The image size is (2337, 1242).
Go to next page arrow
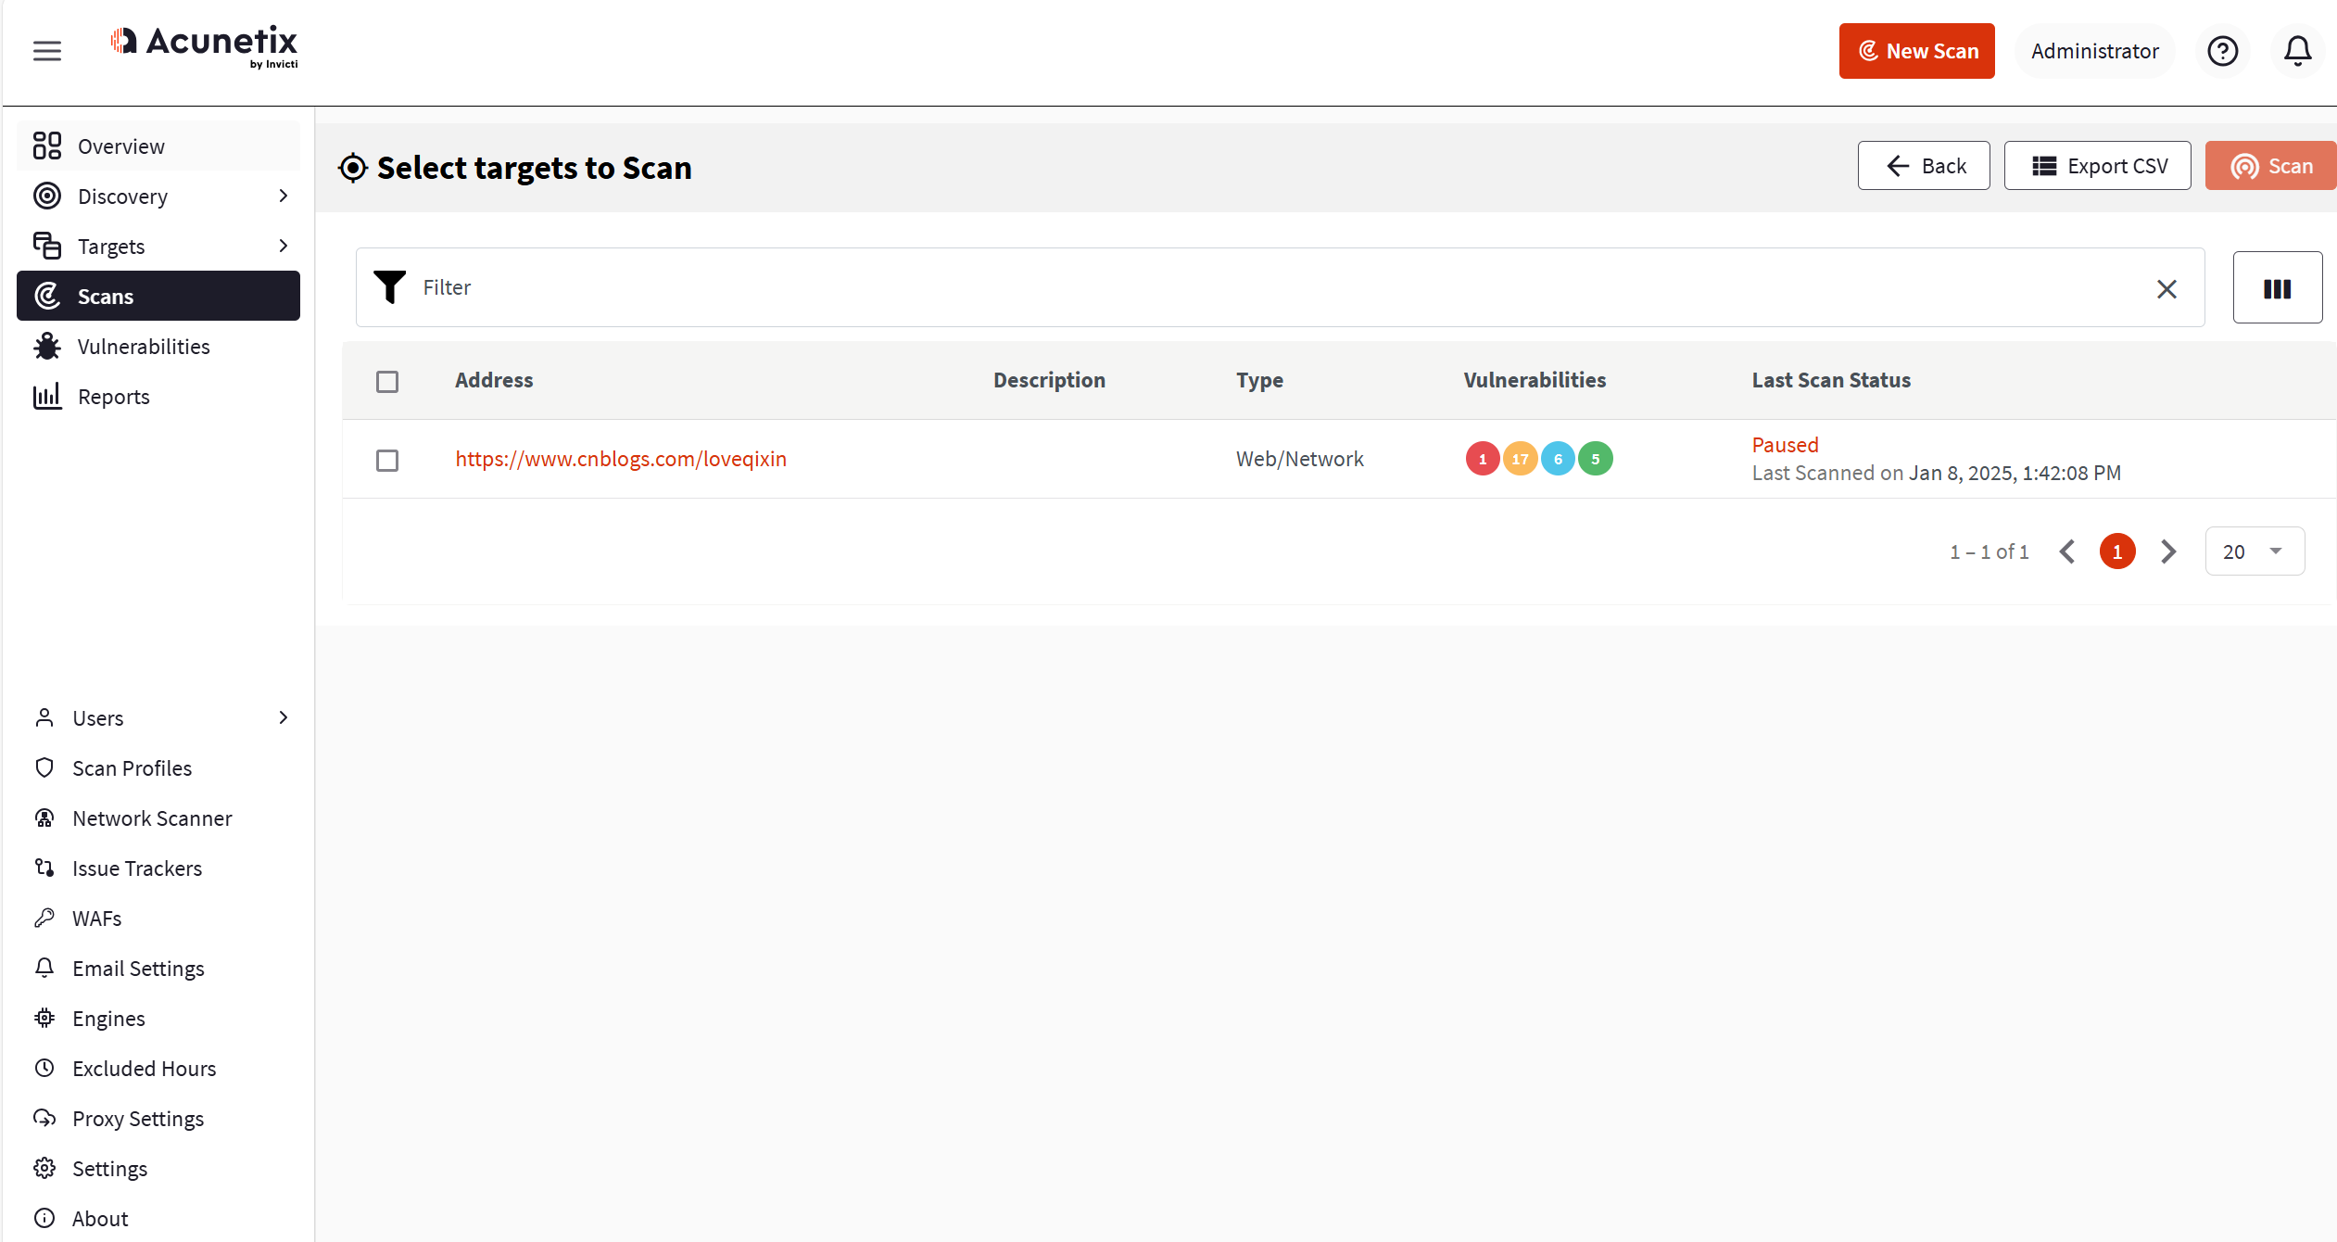(2168, 552)
